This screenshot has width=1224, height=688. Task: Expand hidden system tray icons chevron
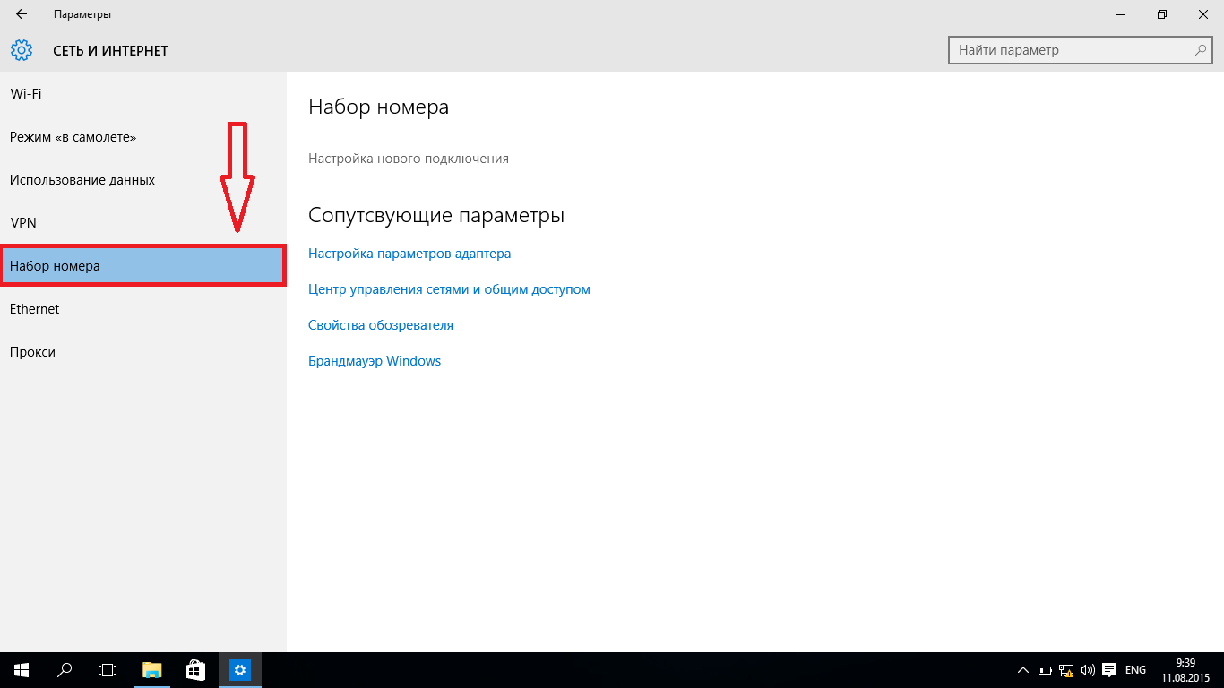(1023, 670)
